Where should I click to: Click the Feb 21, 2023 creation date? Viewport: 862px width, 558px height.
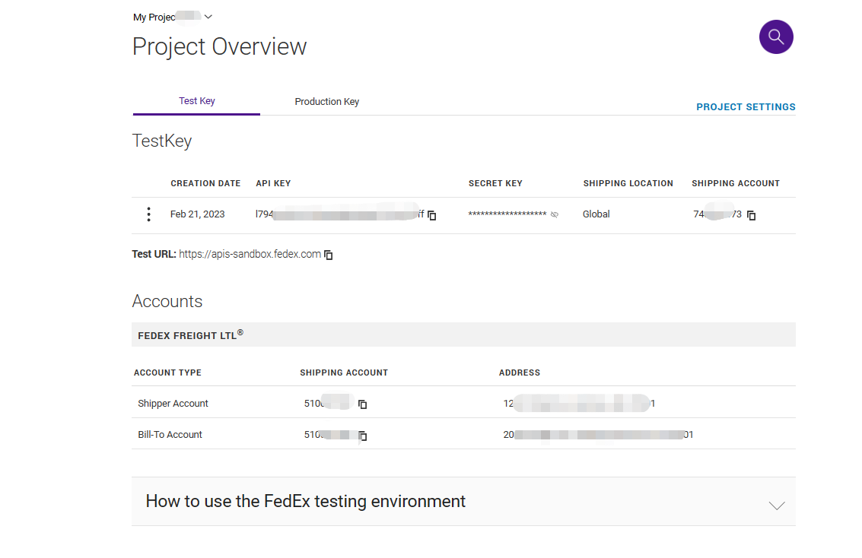pyautogui.click(x=197, y=214)
